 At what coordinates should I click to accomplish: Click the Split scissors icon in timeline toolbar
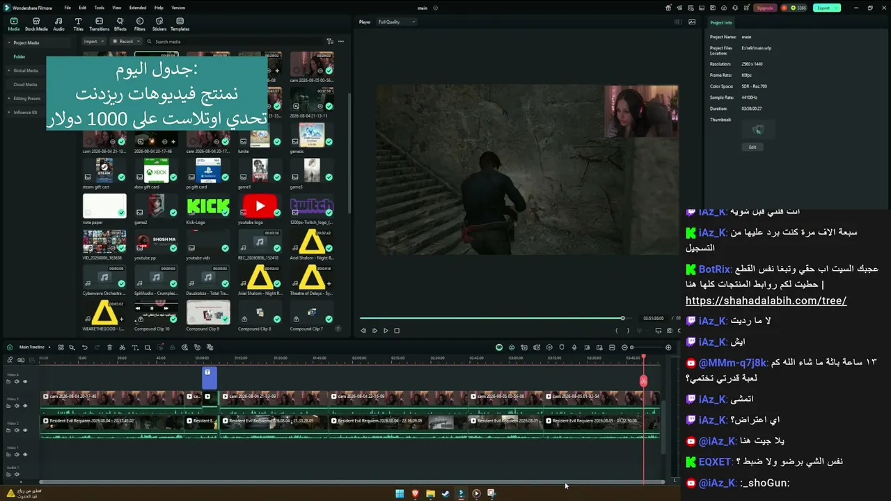[122, 347]
